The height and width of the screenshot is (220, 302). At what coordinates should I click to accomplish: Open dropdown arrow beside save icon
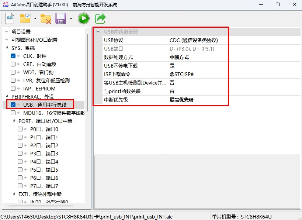(x=71, y=18)
